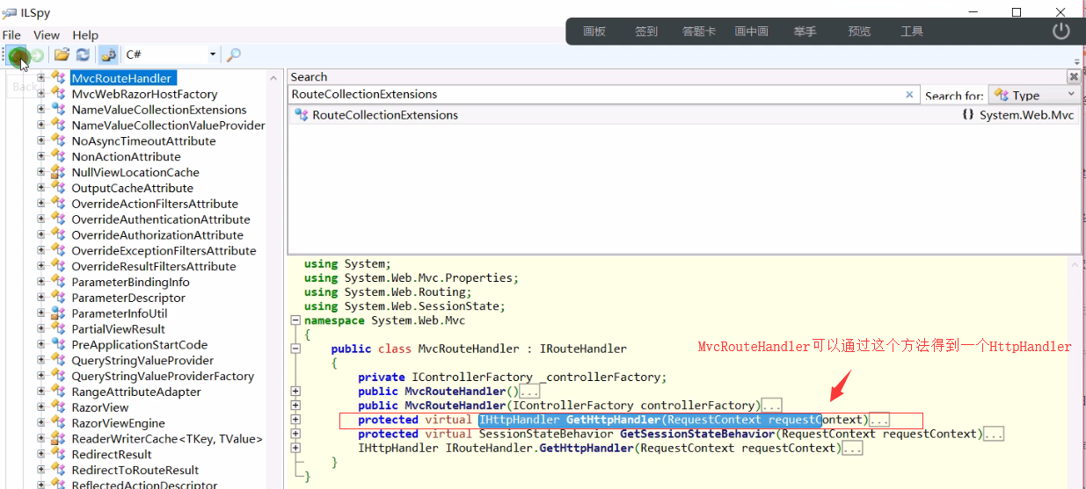This screenshot has width=1086, height=489.
Task: Click the icon beside RedirectResult
Action: coord(58,455)
